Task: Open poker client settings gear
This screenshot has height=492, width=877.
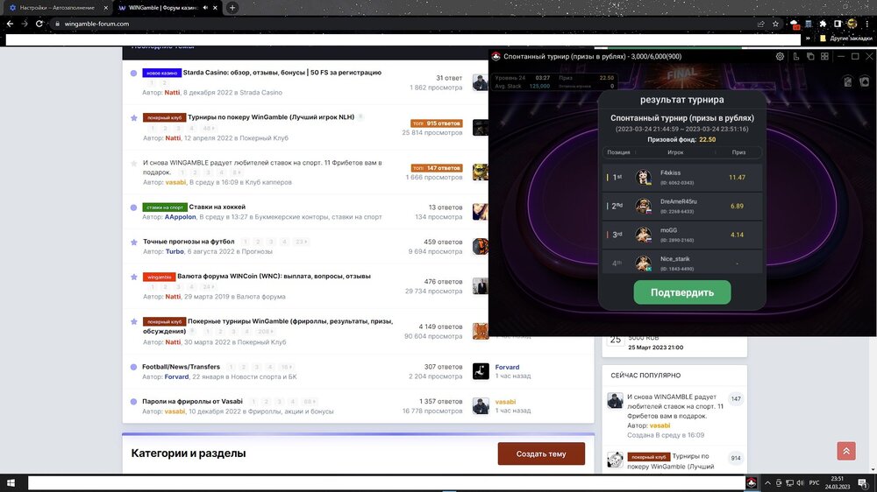Action: 780,56
